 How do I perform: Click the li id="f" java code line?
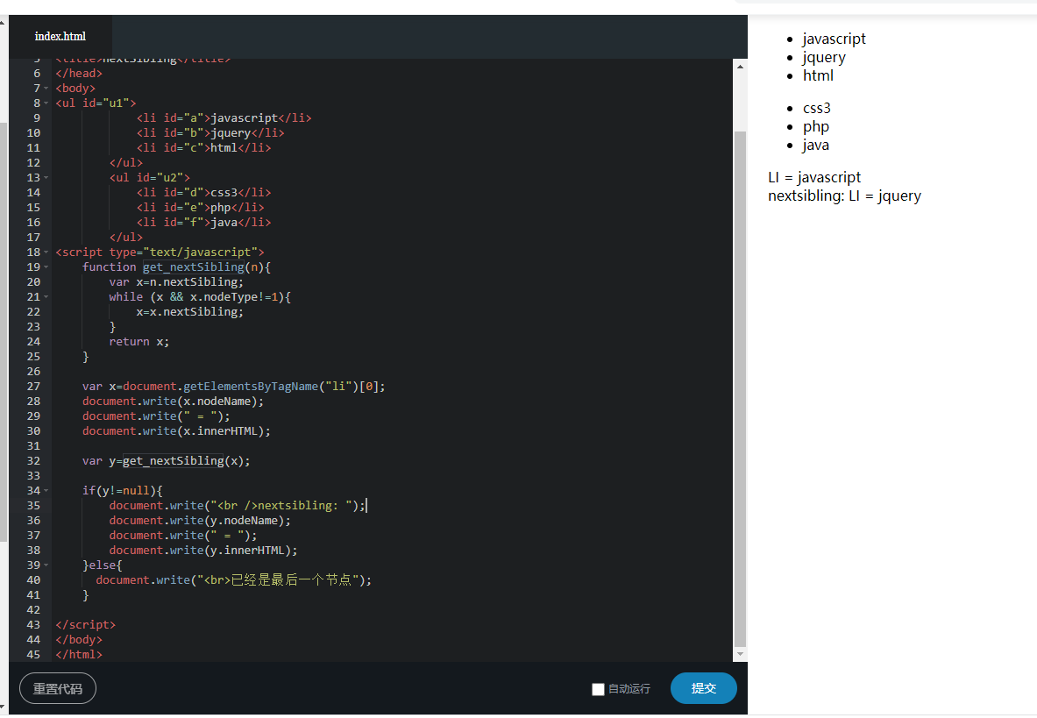tap(203, 222)
